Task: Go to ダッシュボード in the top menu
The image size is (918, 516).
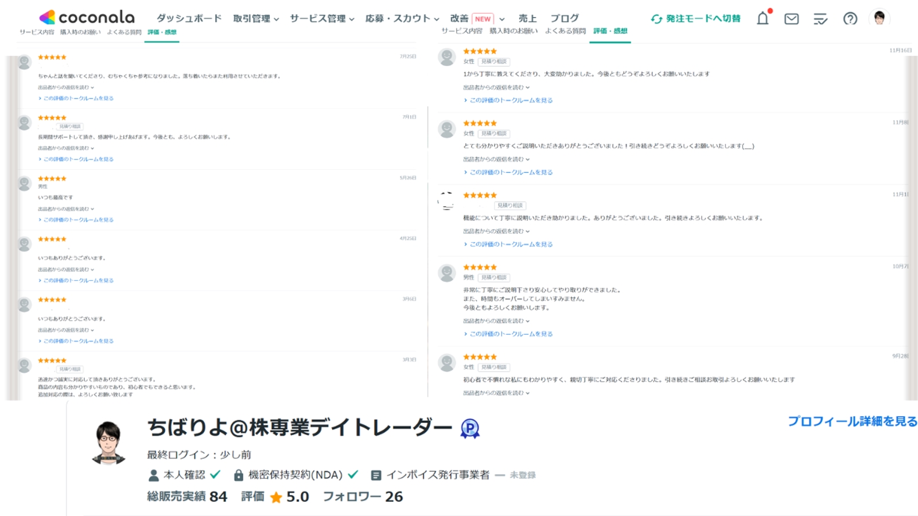Action: pyautogui.click(x=189, y=18)
